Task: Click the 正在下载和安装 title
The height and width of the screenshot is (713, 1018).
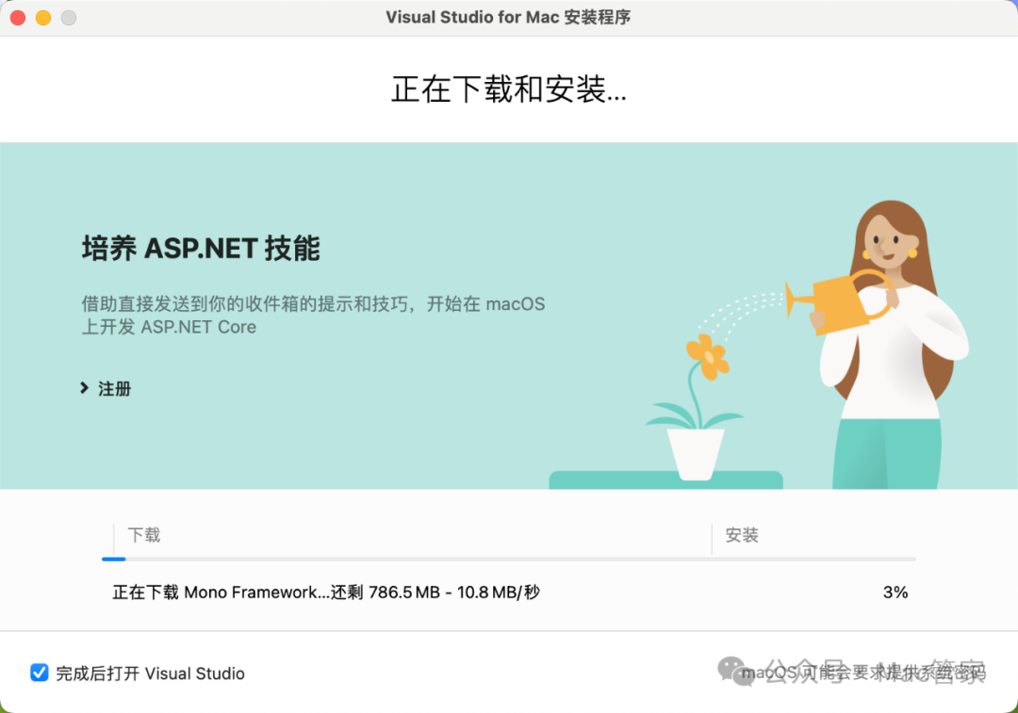Action: tap(508, 89)
